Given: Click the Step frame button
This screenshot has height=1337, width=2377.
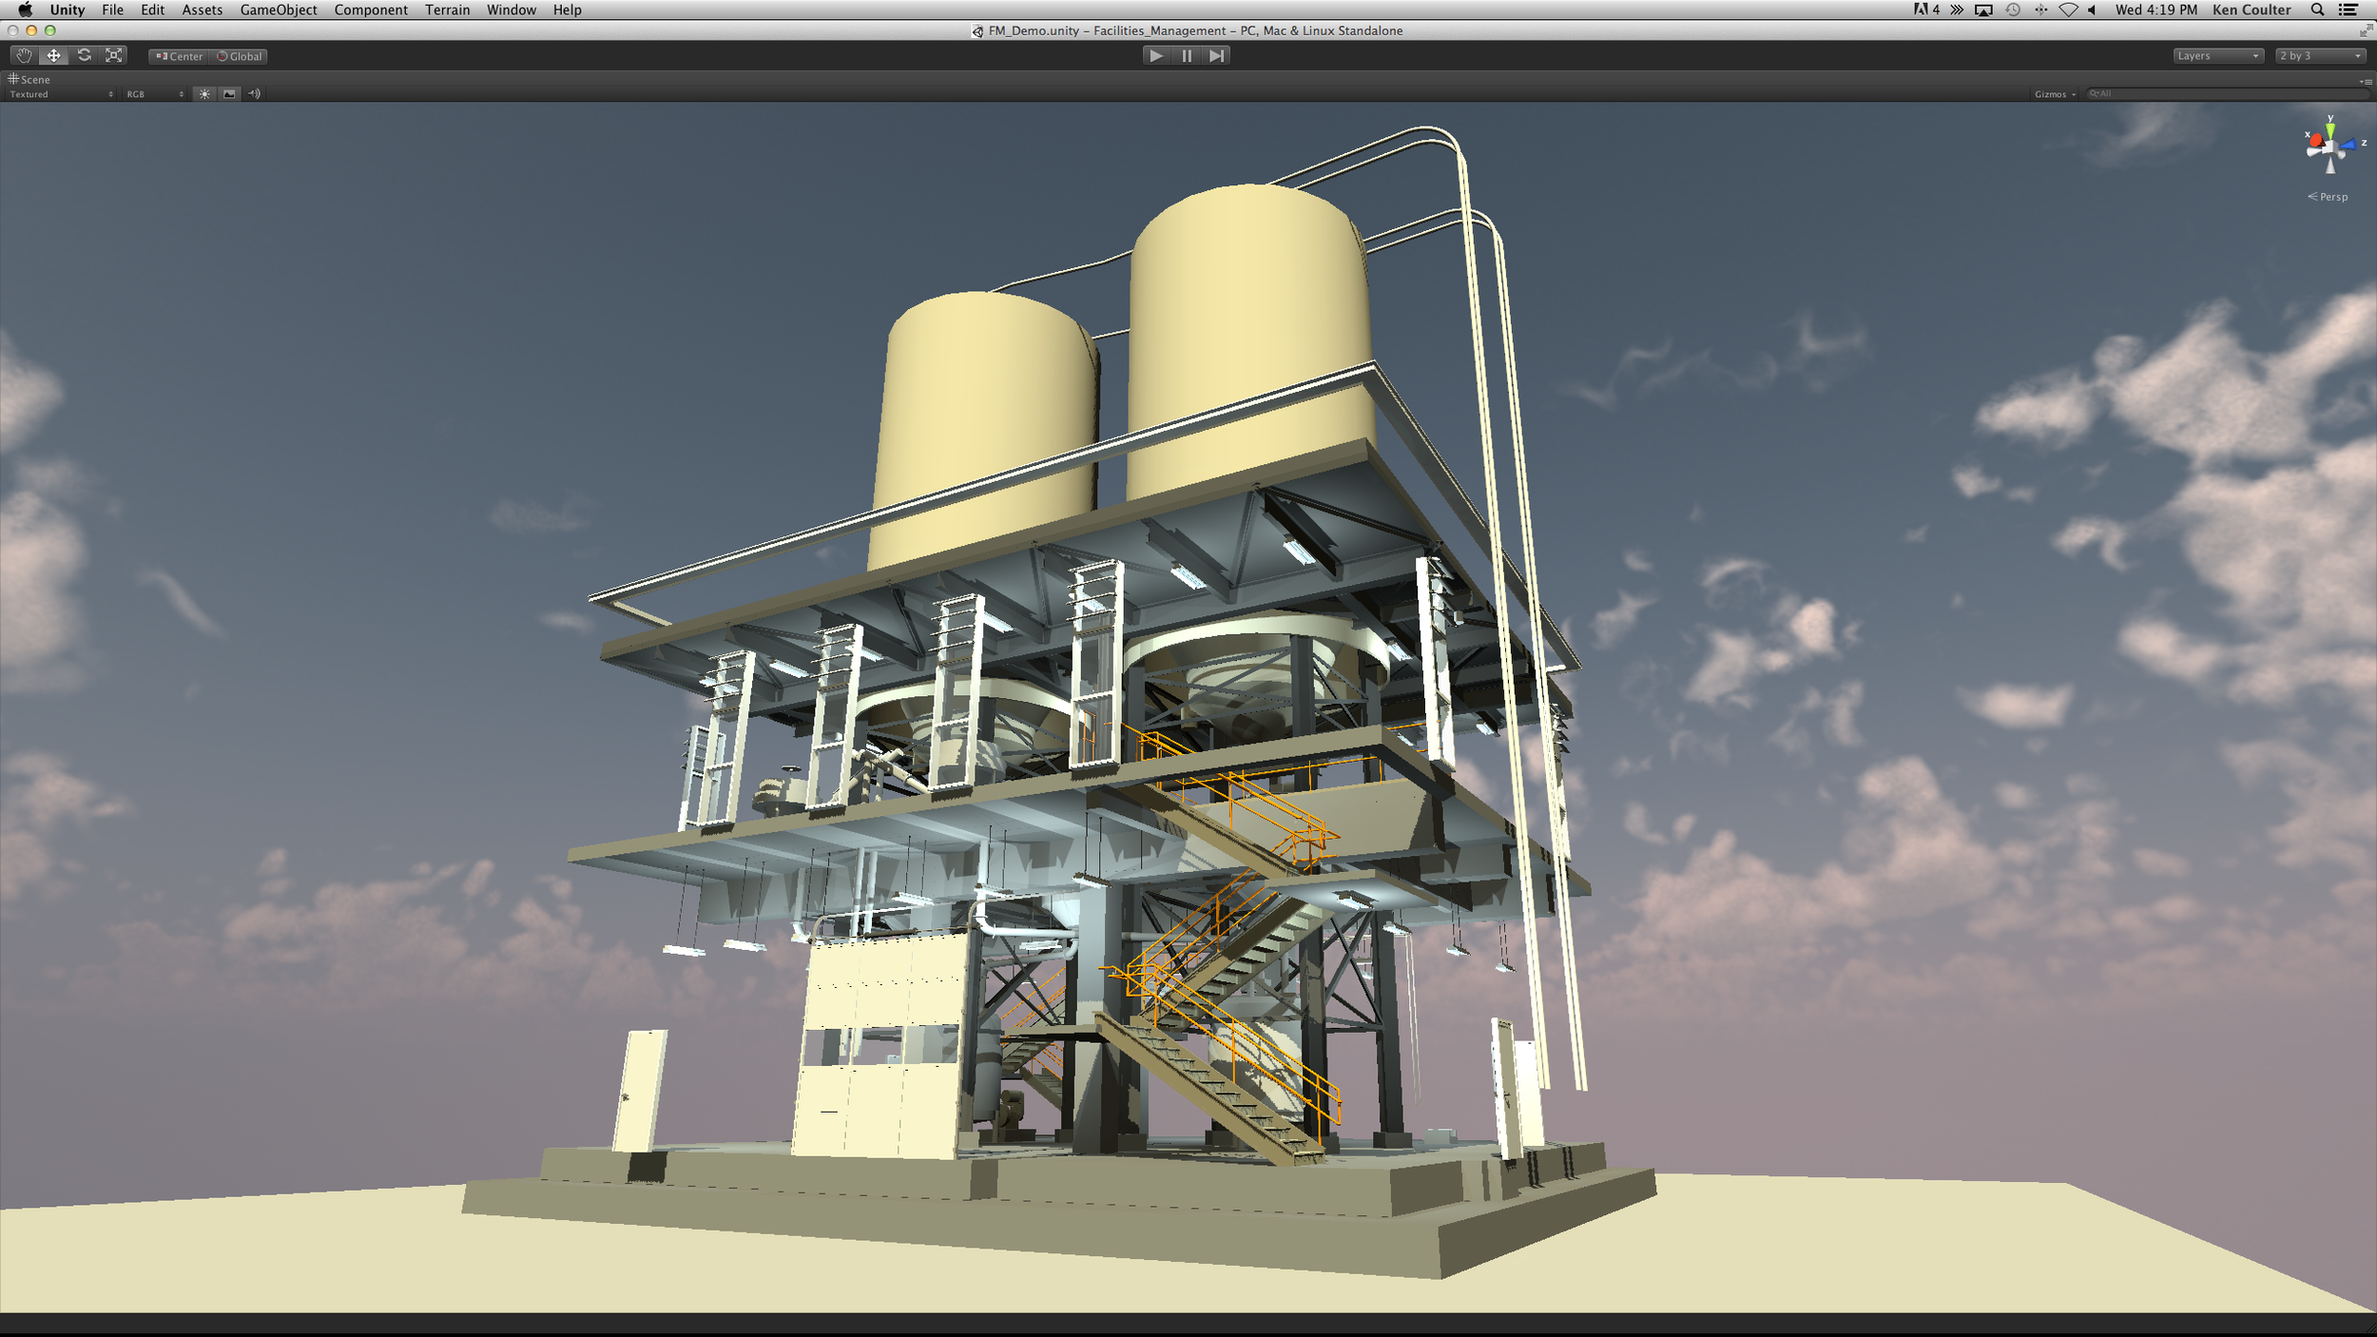Looking at the screenshot, I should pyautogui.click(x=1216, y=56).
